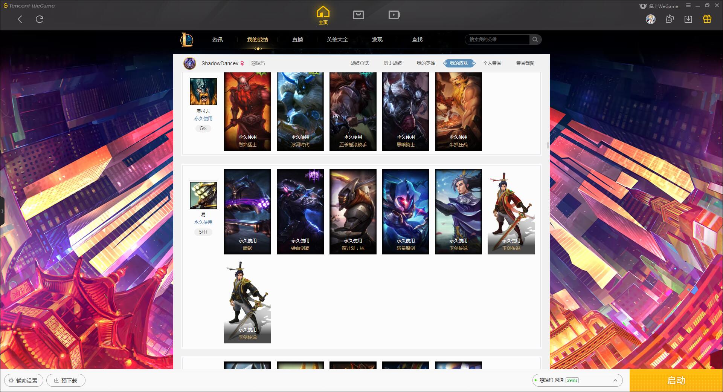Click the 奥拉夫 champion portrait
This screenshot has height=392, width=723.
coord(203,92)
